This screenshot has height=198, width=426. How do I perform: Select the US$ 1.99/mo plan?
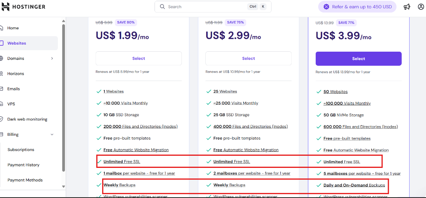[138, 58]
